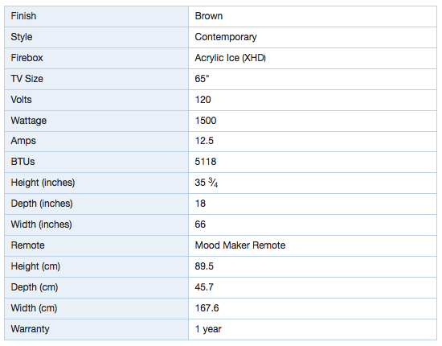Screen dimensions: 442x346
Task: Select the 'Acrylic Ice (XHD)' value
Action: [x=231, y=58]
